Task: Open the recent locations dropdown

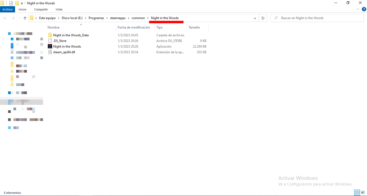Action: [19, 18]
